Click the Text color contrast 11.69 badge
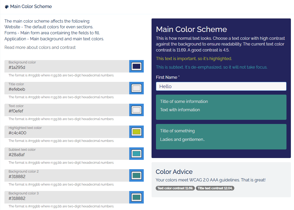Viewport: 294px width, 210px height. [175, 188]
